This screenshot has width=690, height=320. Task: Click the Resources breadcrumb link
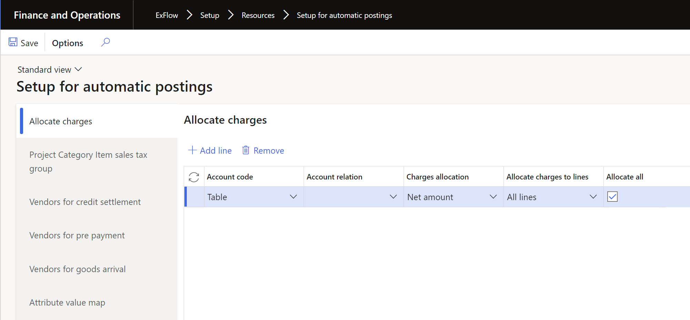[258, 15]
